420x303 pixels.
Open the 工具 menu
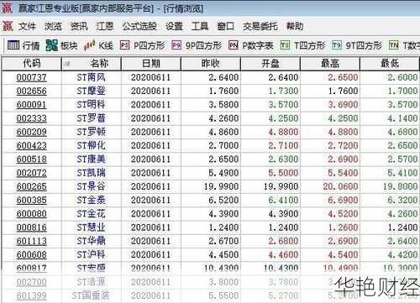200,26
